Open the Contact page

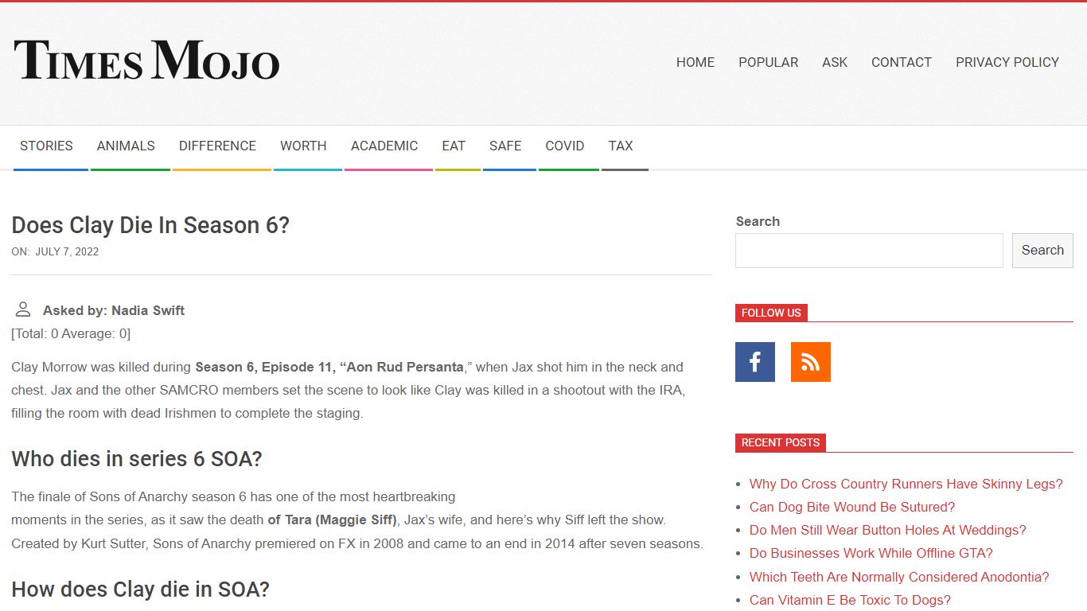[x=902, y=62]
